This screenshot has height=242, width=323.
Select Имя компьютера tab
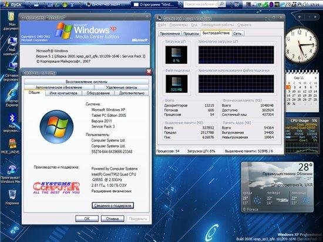(x=63, y=93)
